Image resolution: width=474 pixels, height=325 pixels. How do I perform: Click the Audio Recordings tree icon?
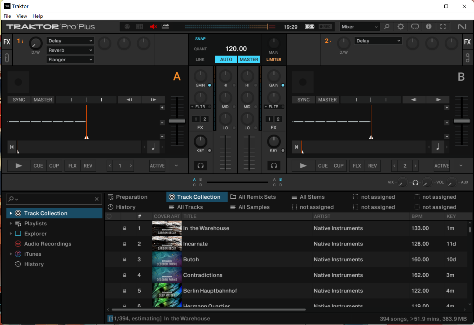pos(18,244)
